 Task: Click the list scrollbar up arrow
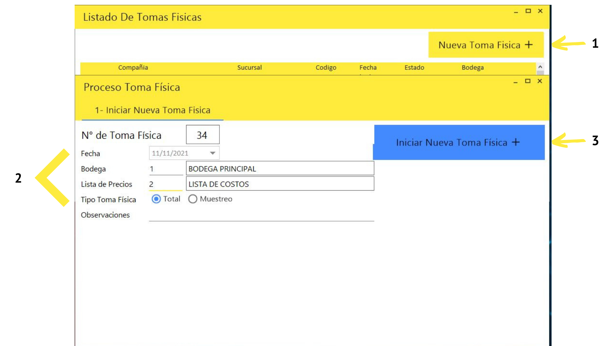point(540,67)
